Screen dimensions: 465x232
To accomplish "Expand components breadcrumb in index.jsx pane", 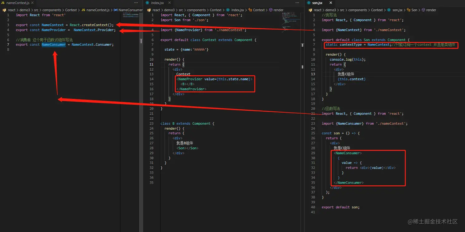I will 196,10.
